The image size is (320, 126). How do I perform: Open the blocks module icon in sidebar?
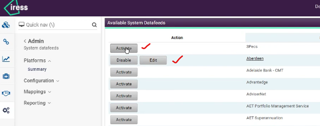[6, 25]
